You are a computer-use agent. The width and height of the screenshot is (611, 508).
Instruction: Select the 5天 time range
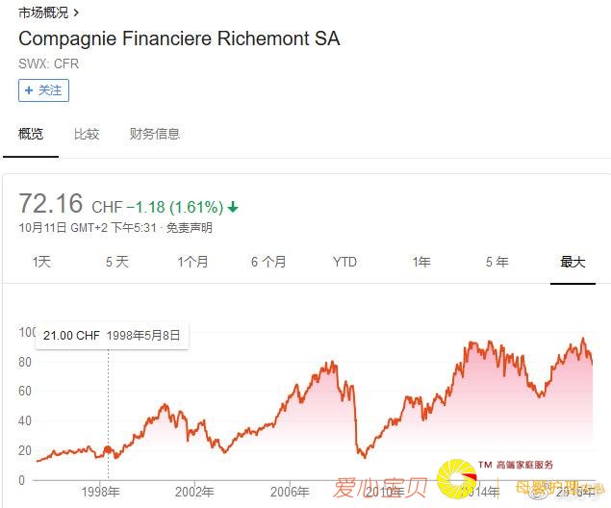tap(116, 262)
